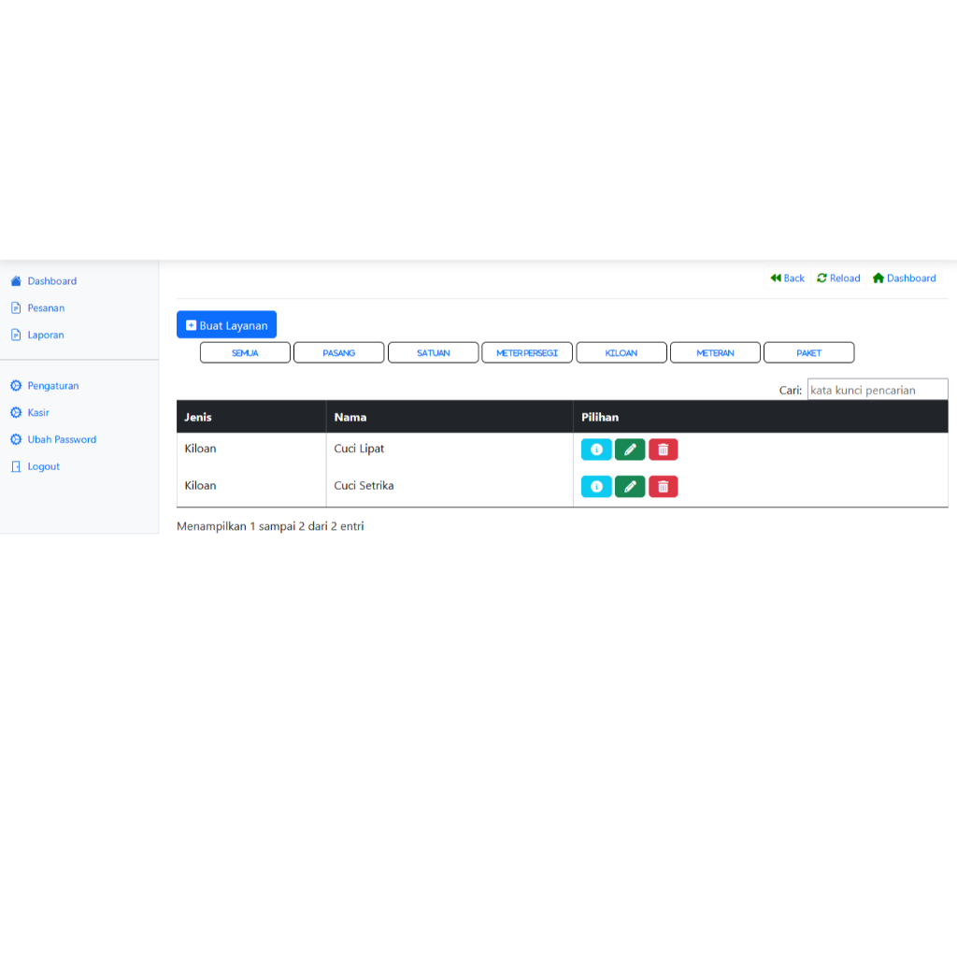Click the Kasir gear icon
The width and height of the screenshot is (957, 957).
tap(16, 412)
